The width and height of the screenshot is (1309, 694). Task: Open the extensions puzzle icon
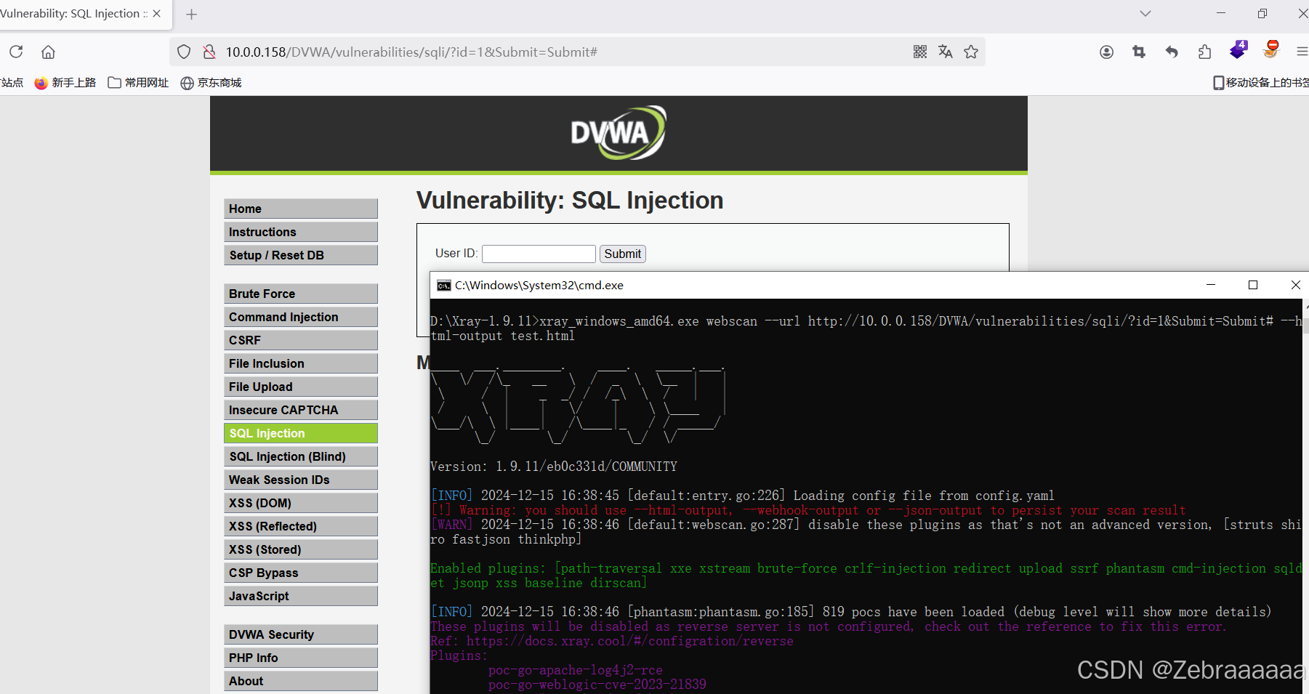tap(1204, 52)
